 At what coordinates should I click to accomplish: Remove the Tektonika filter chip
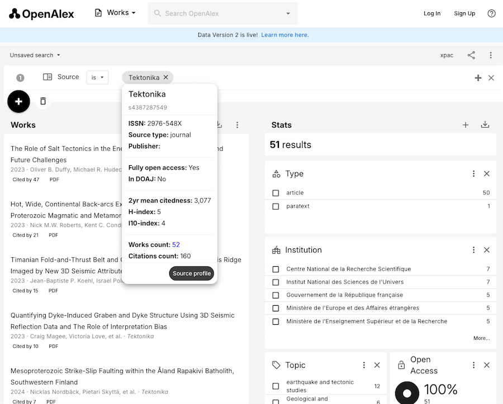pyautogui.click(x=165, y=78)
